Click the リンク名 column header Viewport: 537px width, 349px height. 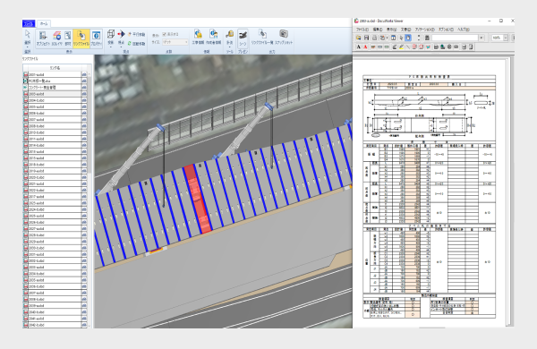coord(55,68)
